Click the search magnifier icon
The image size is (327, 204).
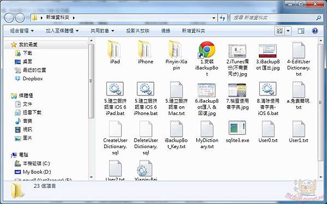tap(318, 18)
